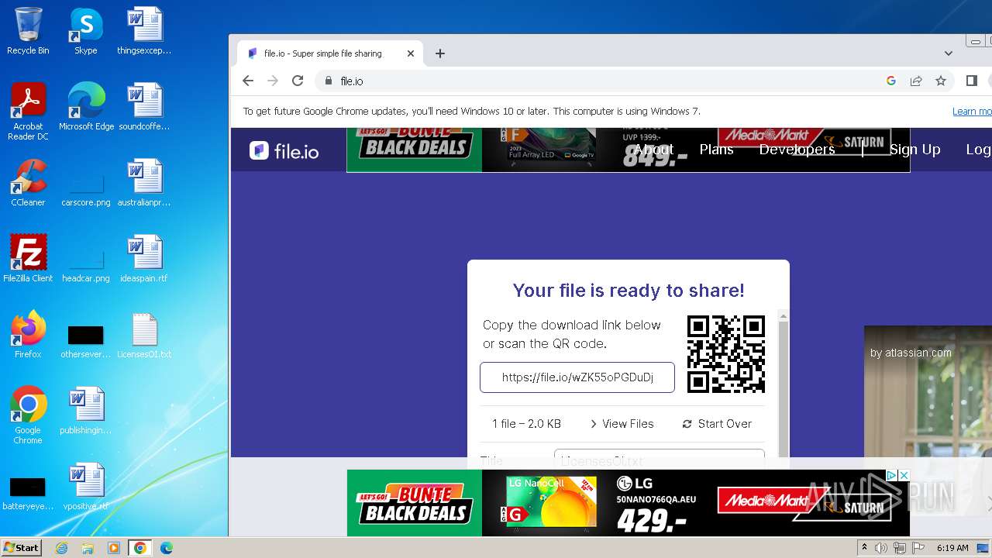Open the soundcoffe Word document
The height and width of the screenshot is (558, 992).
(x=144, y=107)
